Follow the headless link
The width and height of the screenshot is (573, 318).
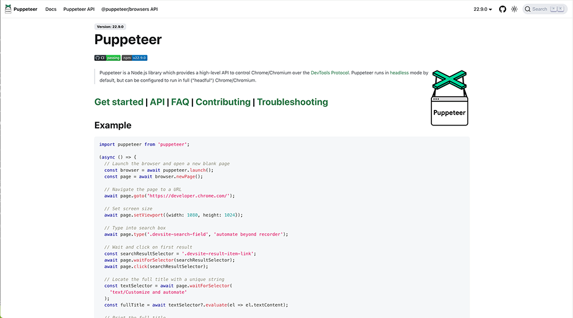click(x=399, y=73)
